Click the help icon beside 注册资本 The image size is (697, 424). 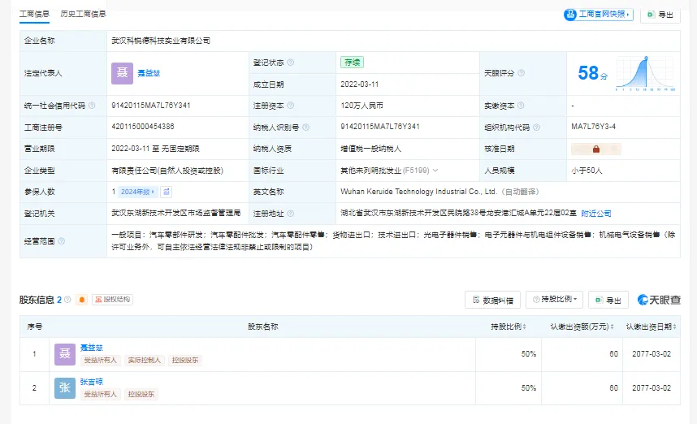[x=290, y=106]
